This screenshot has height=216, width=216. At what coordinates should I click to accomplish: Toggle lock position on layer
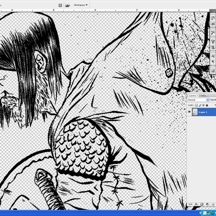[x=203, y=105]
